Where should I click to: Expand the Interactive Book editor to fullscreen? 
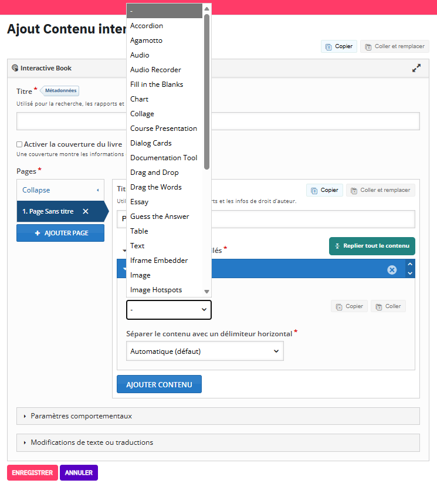click(x=416, y=68)
